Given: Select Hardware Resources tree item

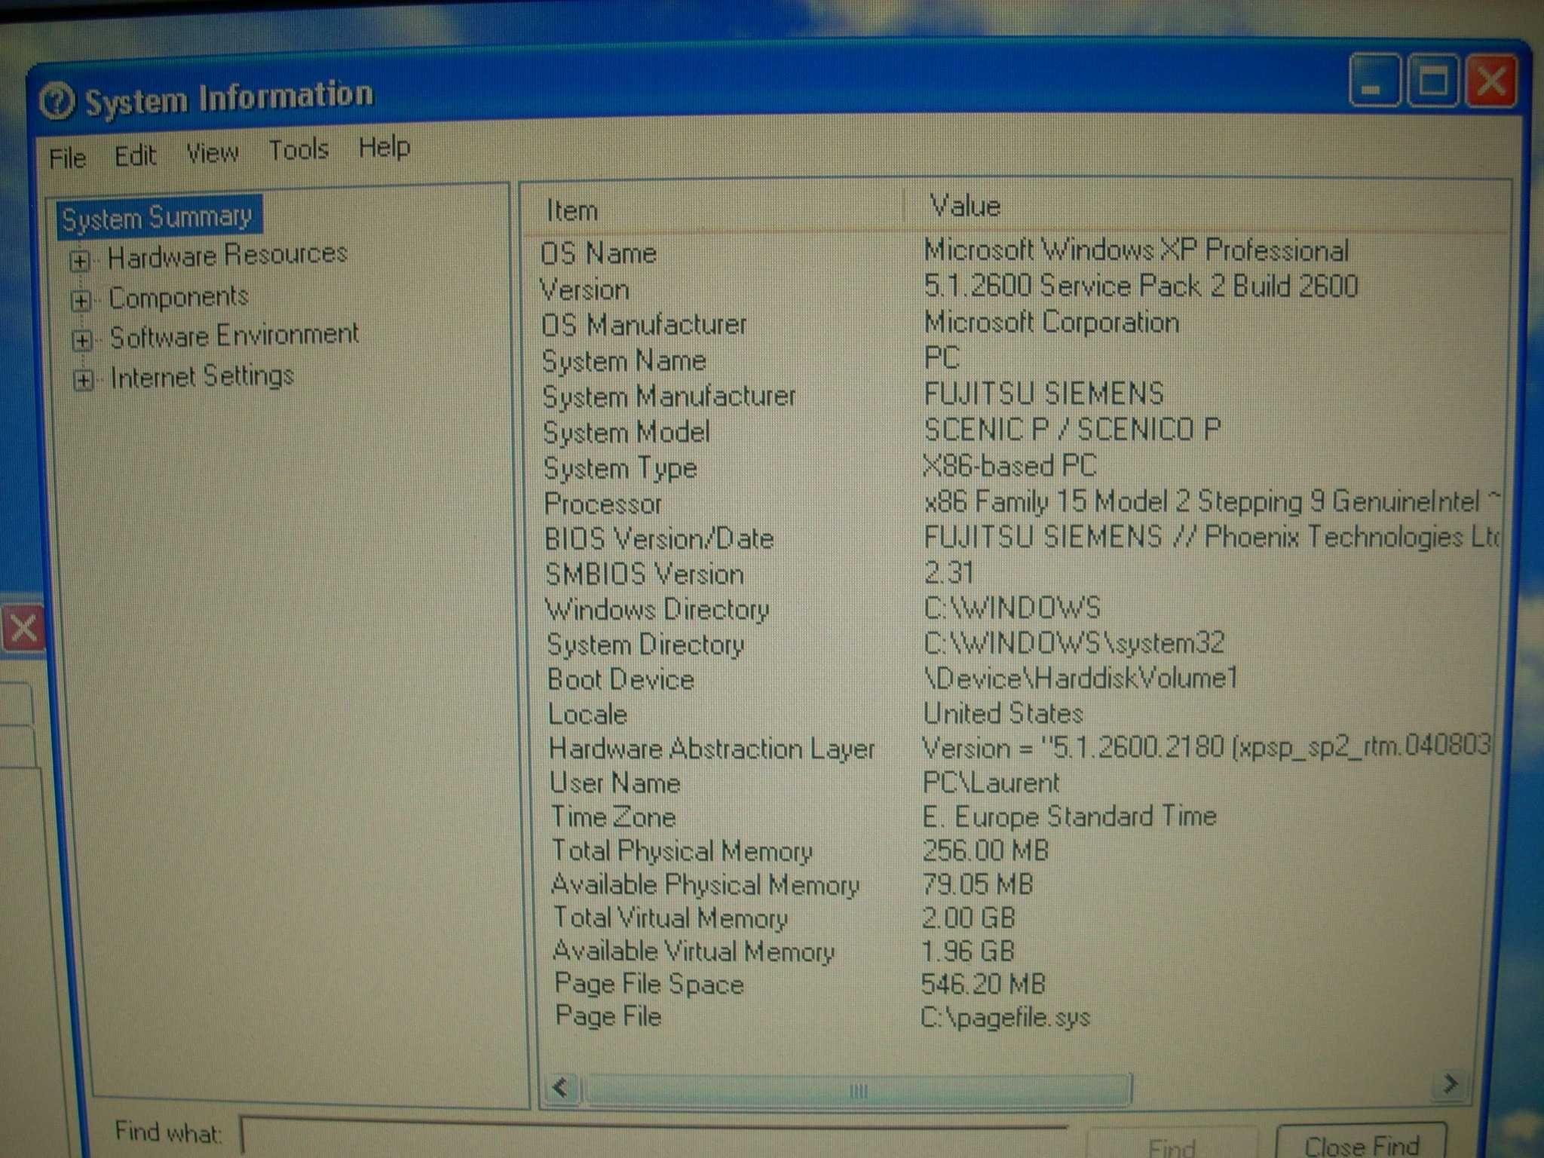Looking at the screenshot, I should 228,255.
